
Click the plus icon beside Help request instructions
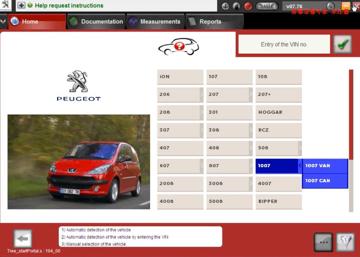point(21,5)
